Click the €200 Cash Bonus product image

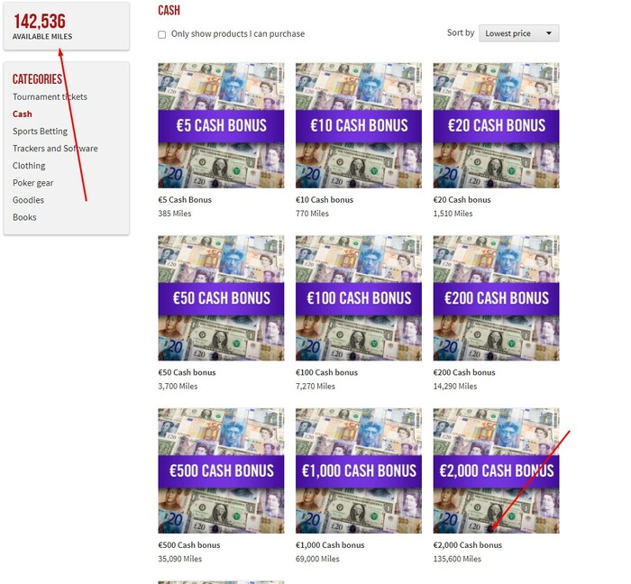[496, 298]
